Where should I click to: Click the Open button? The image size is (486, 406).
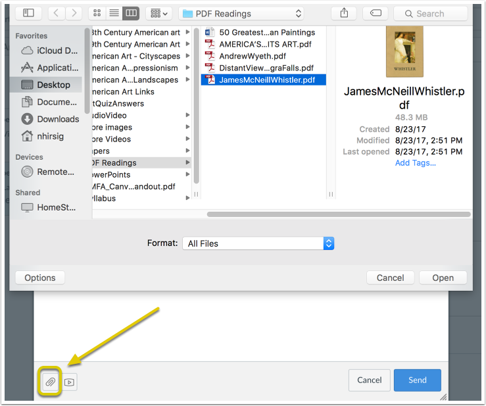pos(443,278)
